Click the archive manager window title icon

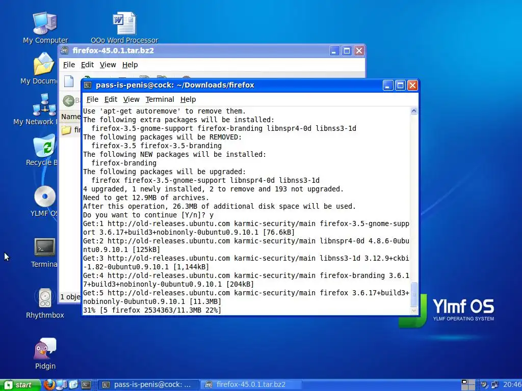pyautogui.click(x=64, y=50)
